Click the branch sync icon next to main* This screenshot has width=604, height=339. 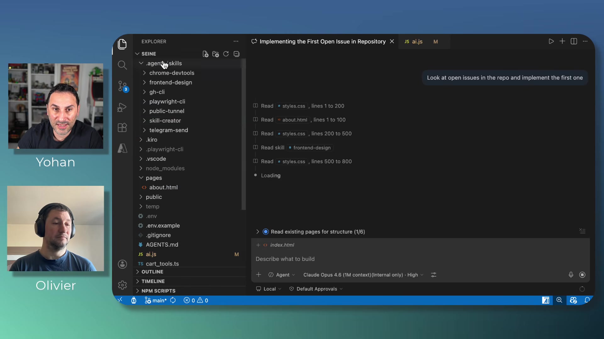pyautogui.click(x=173, y=300)
